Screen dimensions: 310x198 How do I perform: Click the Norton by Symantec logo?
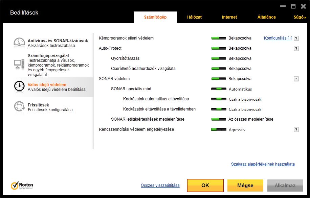point(22,185)
